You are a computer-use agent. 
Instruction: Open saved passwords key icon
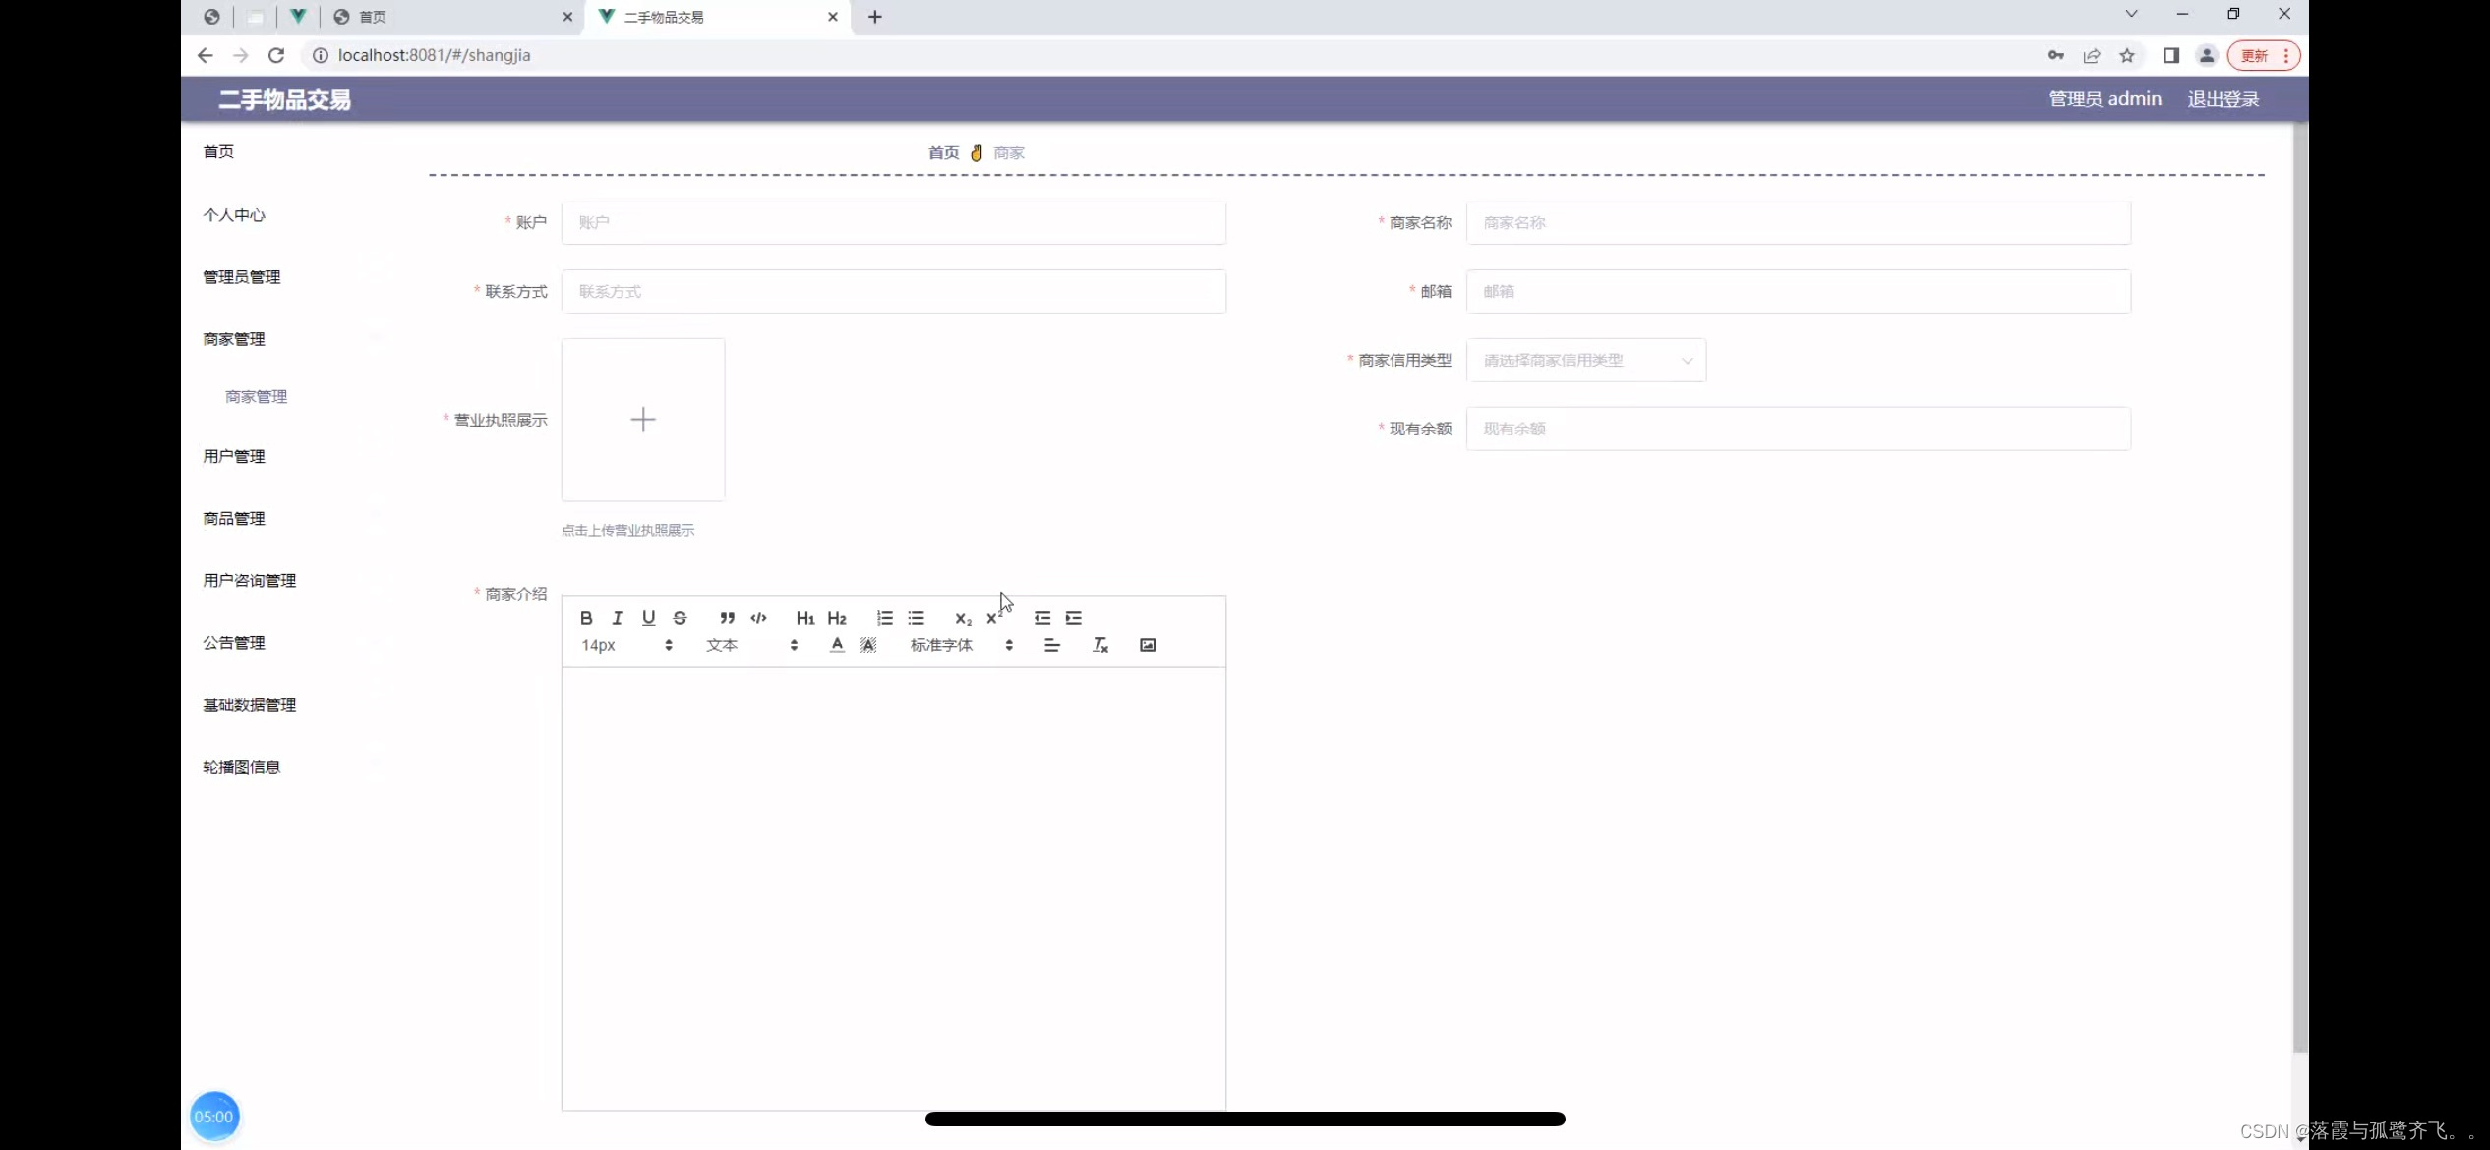click(x=2056, y=55)
